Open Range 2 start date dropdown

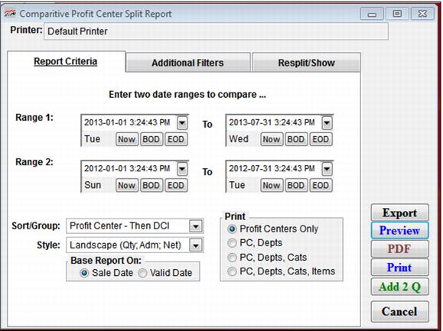coord(182,169)
